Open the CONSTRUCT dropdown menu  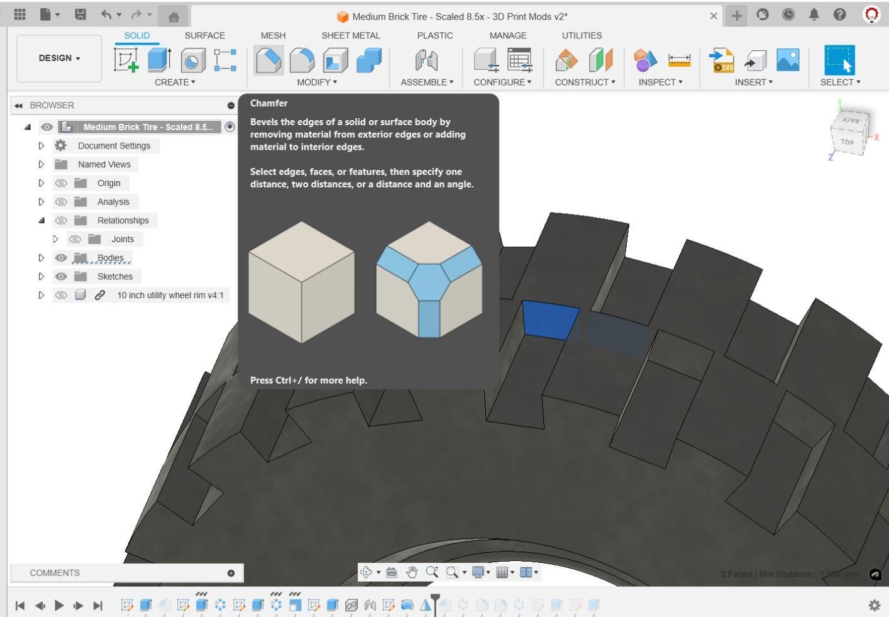point(585,82)
